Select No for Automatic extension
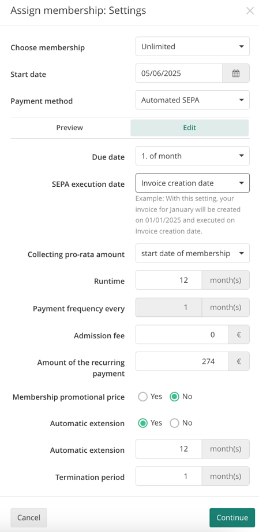 (174, 423)
